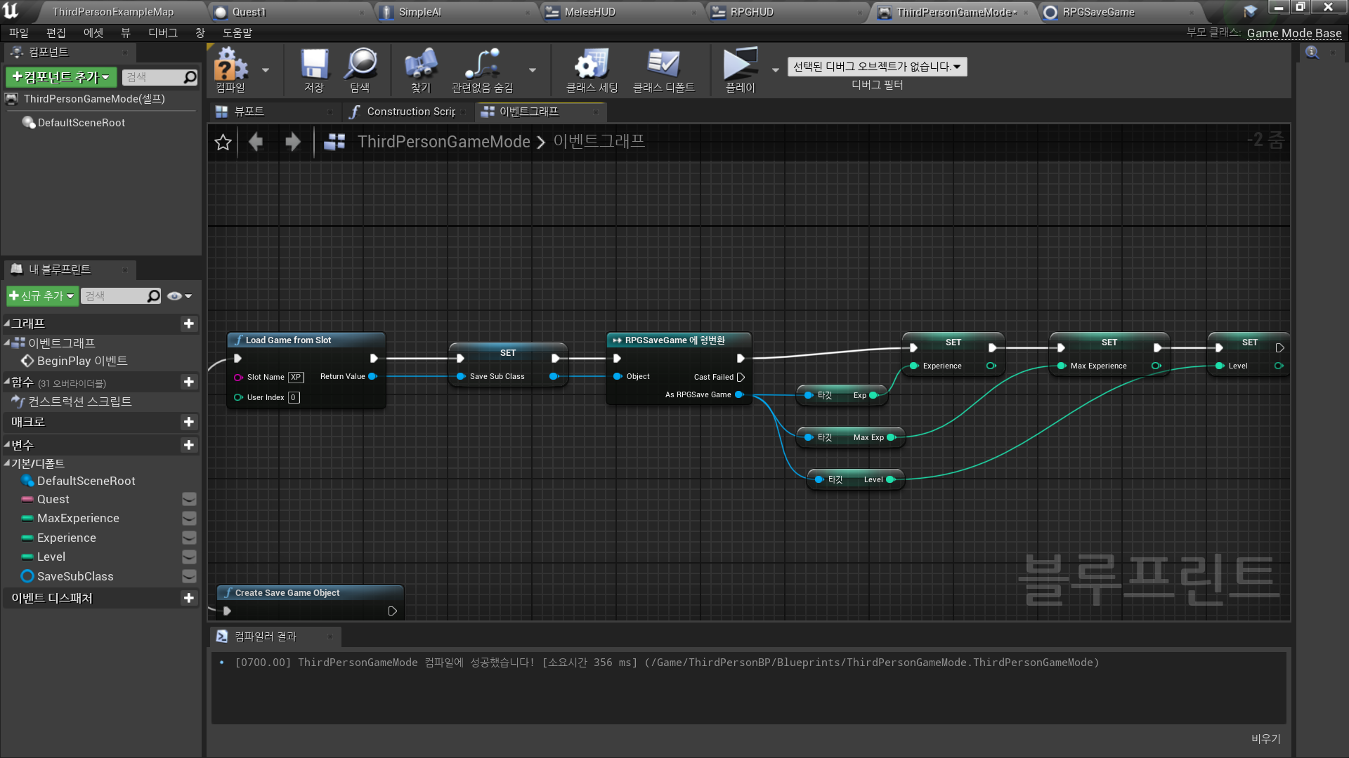This screenshot has height=758, width=1349.
Task: Open Class Defaults toolbar icon
Action: [663, 65]
